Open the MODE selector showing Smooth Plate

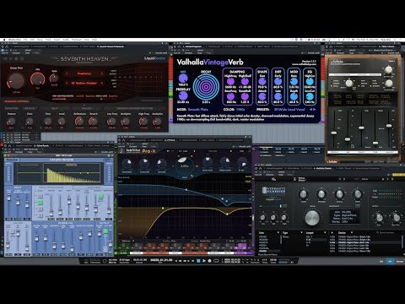tap(197, 109)
